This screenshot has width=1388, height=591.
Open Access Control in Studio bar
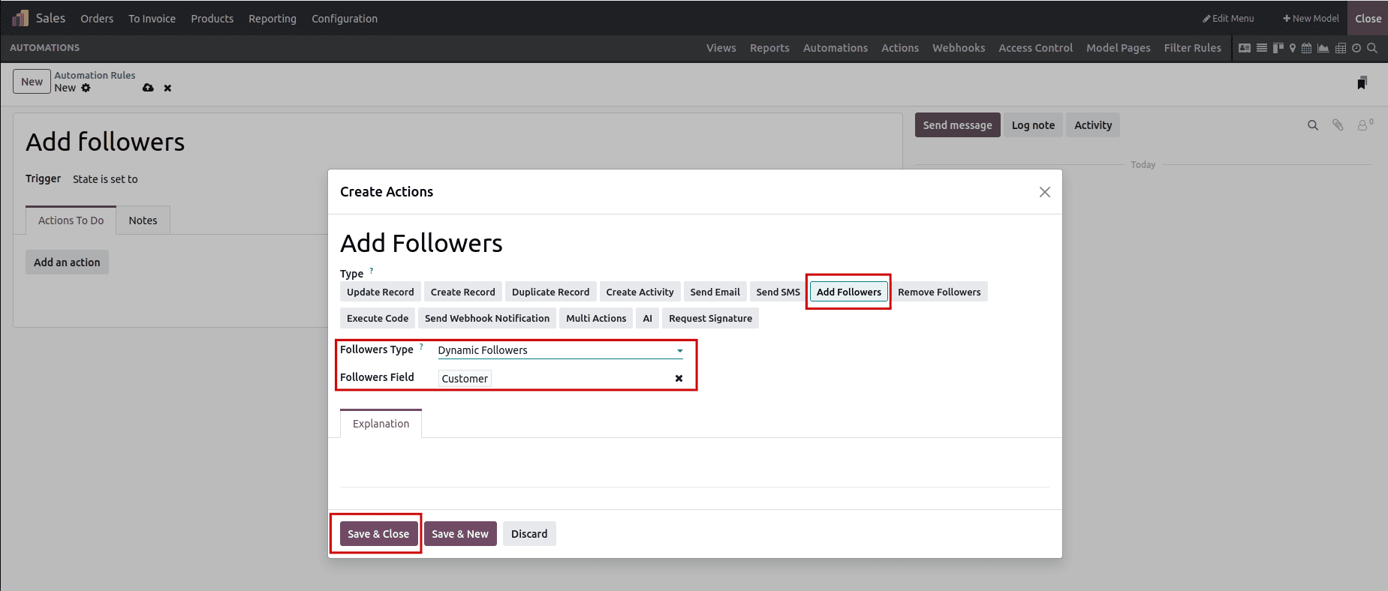[x=1035, y=48]
